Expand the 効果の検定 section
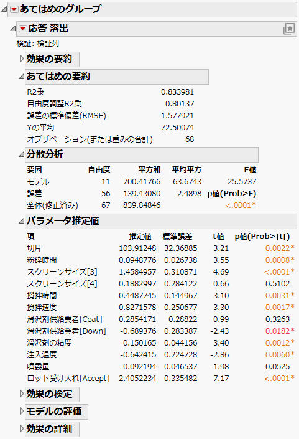 [x=22, y=394]
